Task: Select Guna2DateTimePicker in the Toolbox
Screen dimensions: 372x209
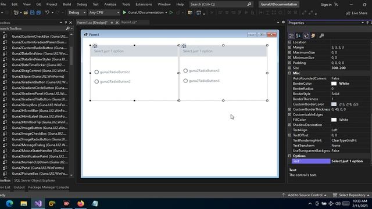Action: point(38,65)
